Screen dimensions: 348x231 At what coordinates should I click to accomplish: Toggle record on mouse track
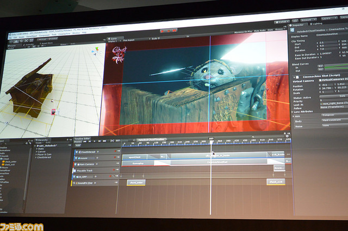pyautogui.click(x=115, y=157)
